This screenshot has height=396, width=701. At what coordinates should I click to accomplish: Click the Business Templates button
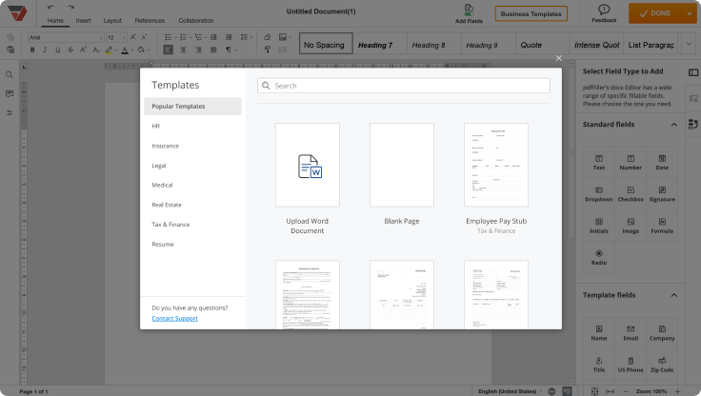click(531, 13)
